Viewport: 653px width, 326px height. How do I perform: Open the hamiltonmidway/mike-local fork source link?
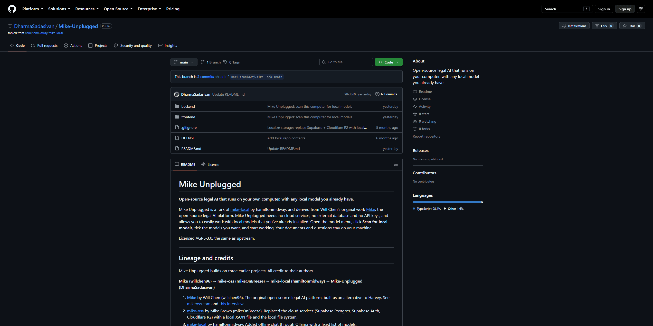point(44,33)
